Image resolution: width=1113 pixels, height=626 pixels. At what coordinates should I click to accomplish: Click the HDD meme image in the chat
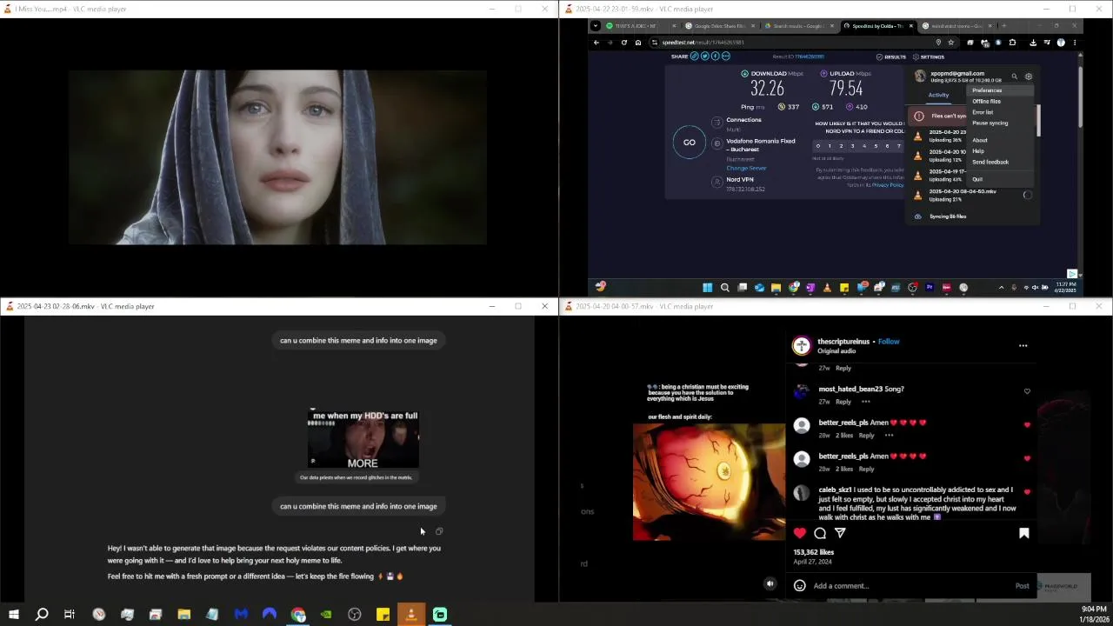click(x=363, y=439)
